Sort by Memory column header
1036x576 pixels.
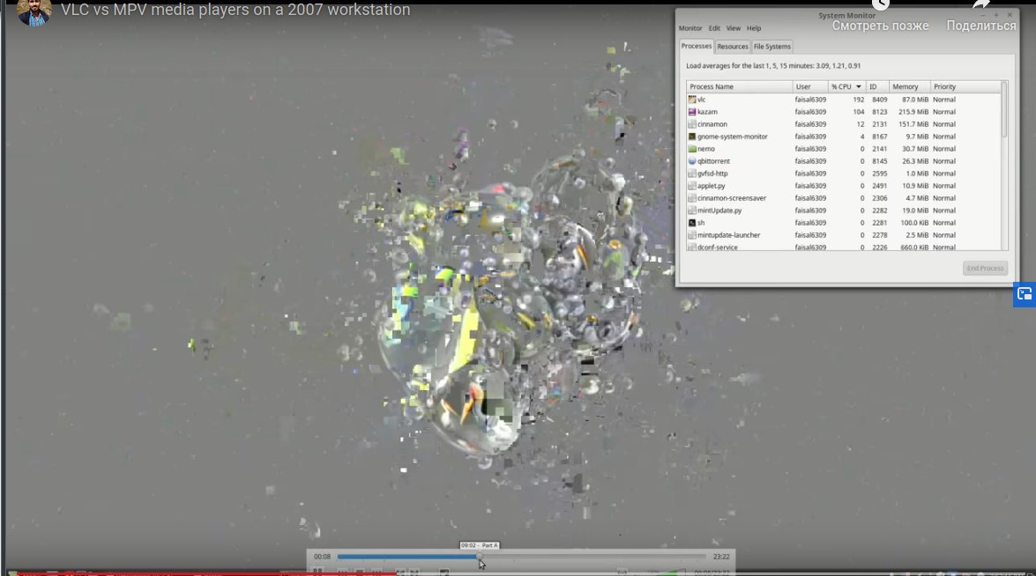tap(909, 87)
